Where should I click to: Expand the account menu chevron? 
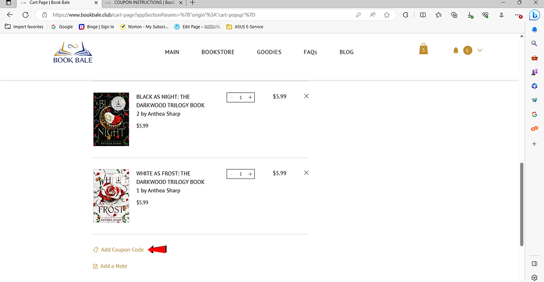pos(480,50)
